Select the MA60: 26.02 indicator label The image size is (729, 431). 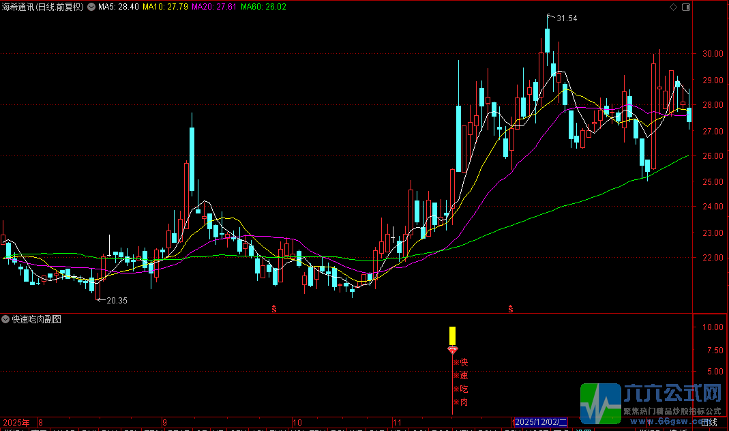[x=264, y=7]
